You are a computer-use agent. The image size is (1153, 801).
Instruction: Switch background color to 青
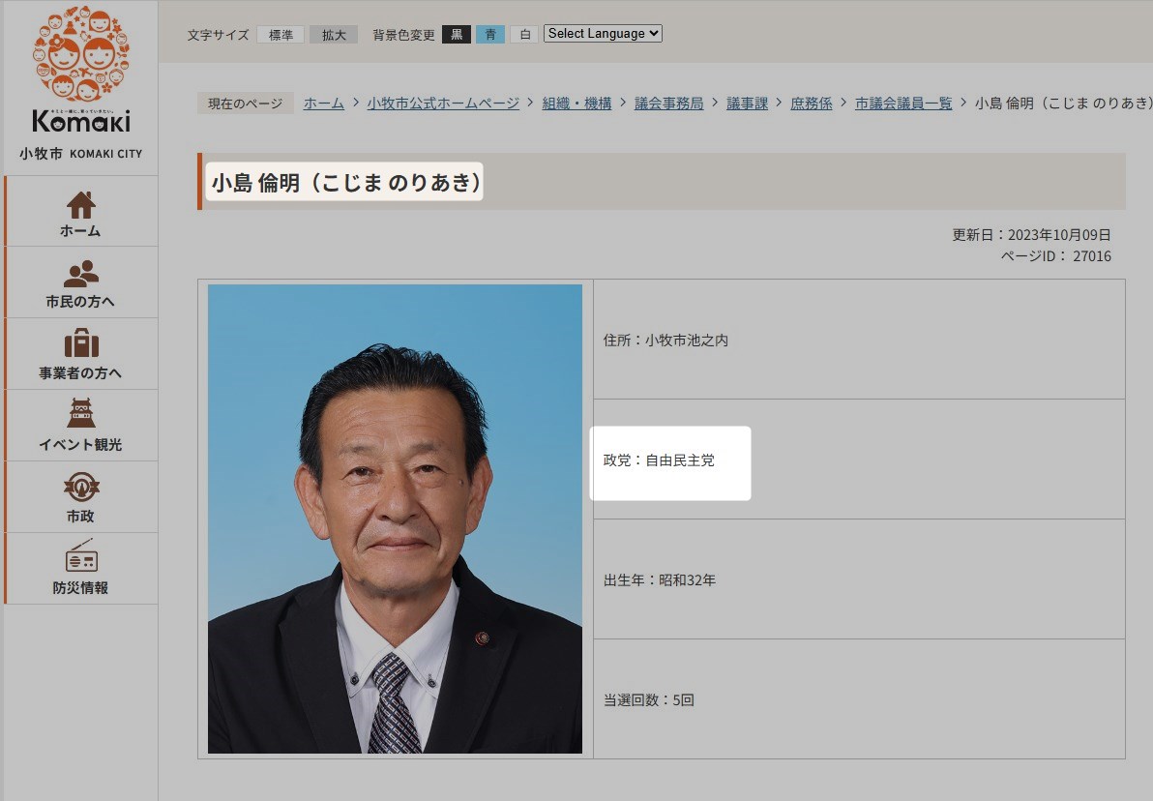(x=490, y=35)
